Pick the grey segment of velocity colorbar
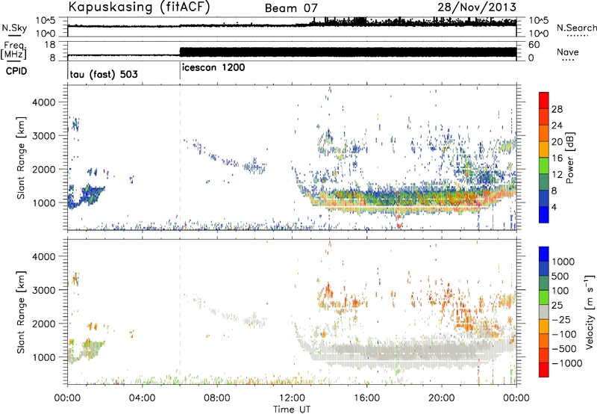The width and height of the screenshot is (597, 414). 544,312
